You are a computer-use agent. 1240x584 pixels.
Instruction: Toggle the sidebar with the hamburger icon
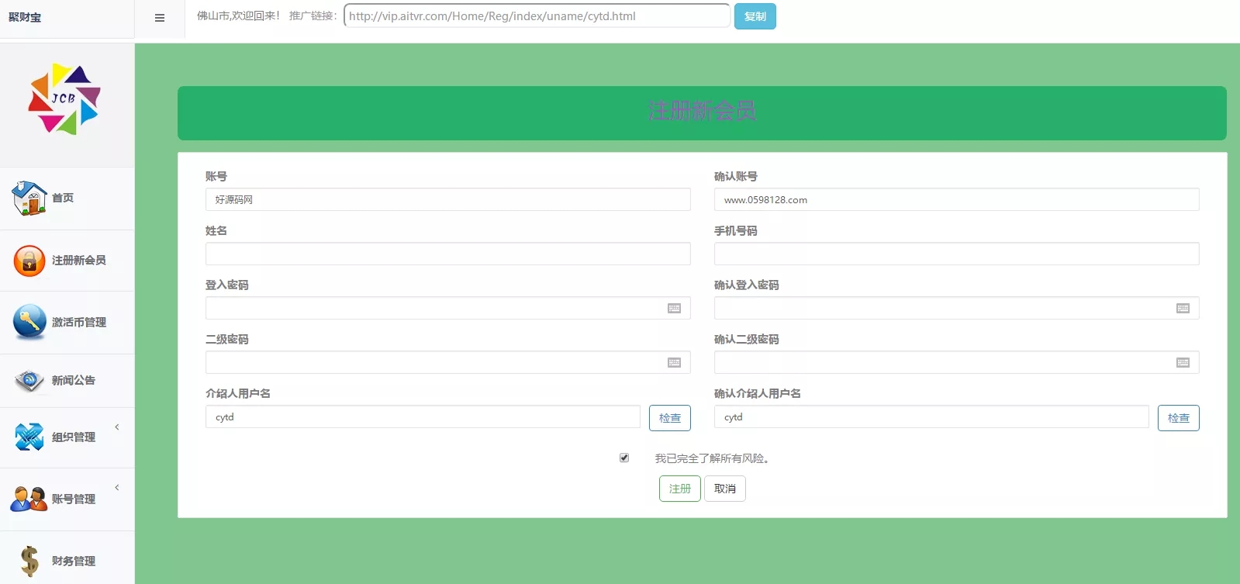[x=160, y=18]
